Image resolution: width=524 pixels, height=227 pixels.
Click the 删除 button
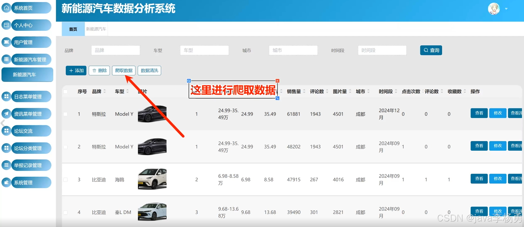[99, 70]
